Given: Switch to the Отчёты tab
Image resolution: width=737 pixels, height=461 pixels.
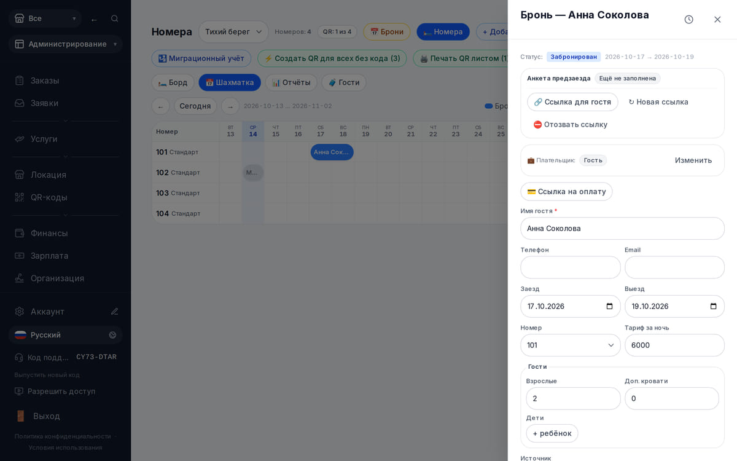Looking at the screenshot, I should point(291,82).
